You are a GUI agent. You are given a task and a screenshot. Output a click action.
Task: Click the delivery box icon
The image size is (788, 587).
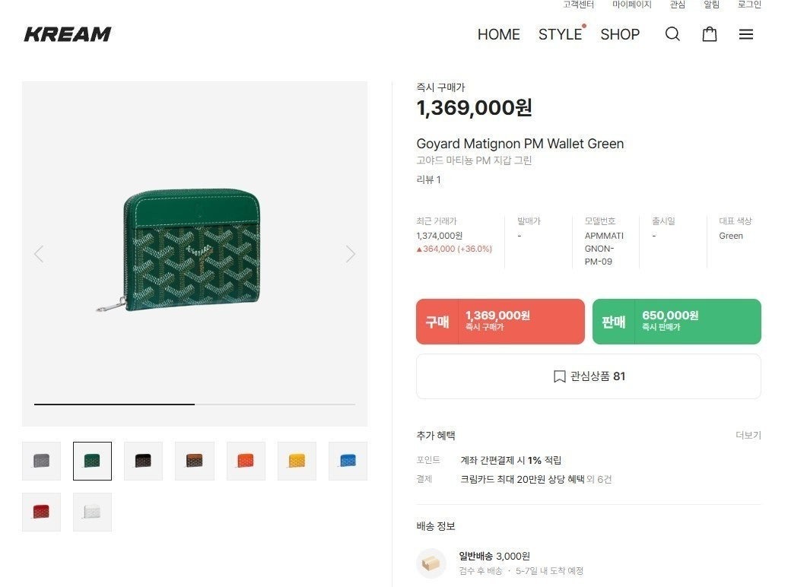point(431,563)
